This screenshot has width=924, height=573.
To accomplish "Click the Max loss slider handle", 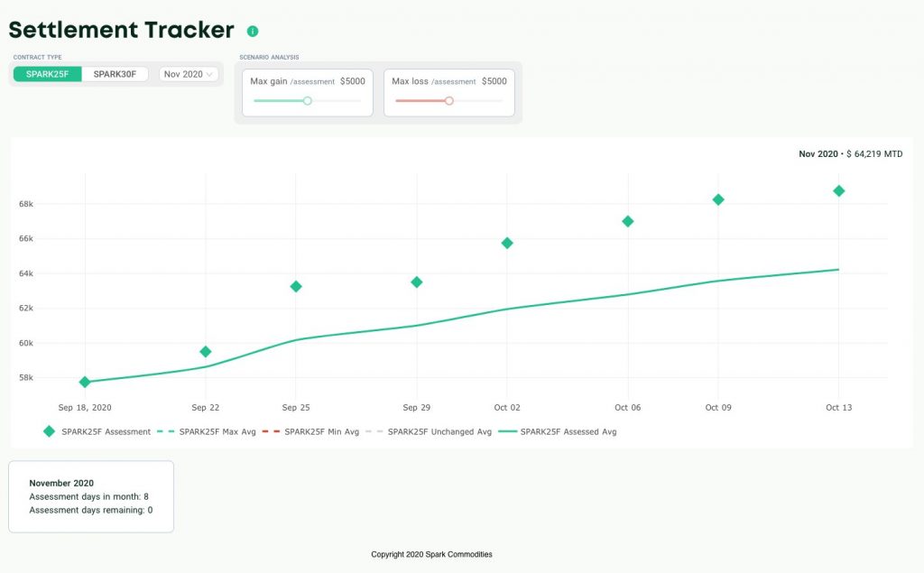I will 448,101.
